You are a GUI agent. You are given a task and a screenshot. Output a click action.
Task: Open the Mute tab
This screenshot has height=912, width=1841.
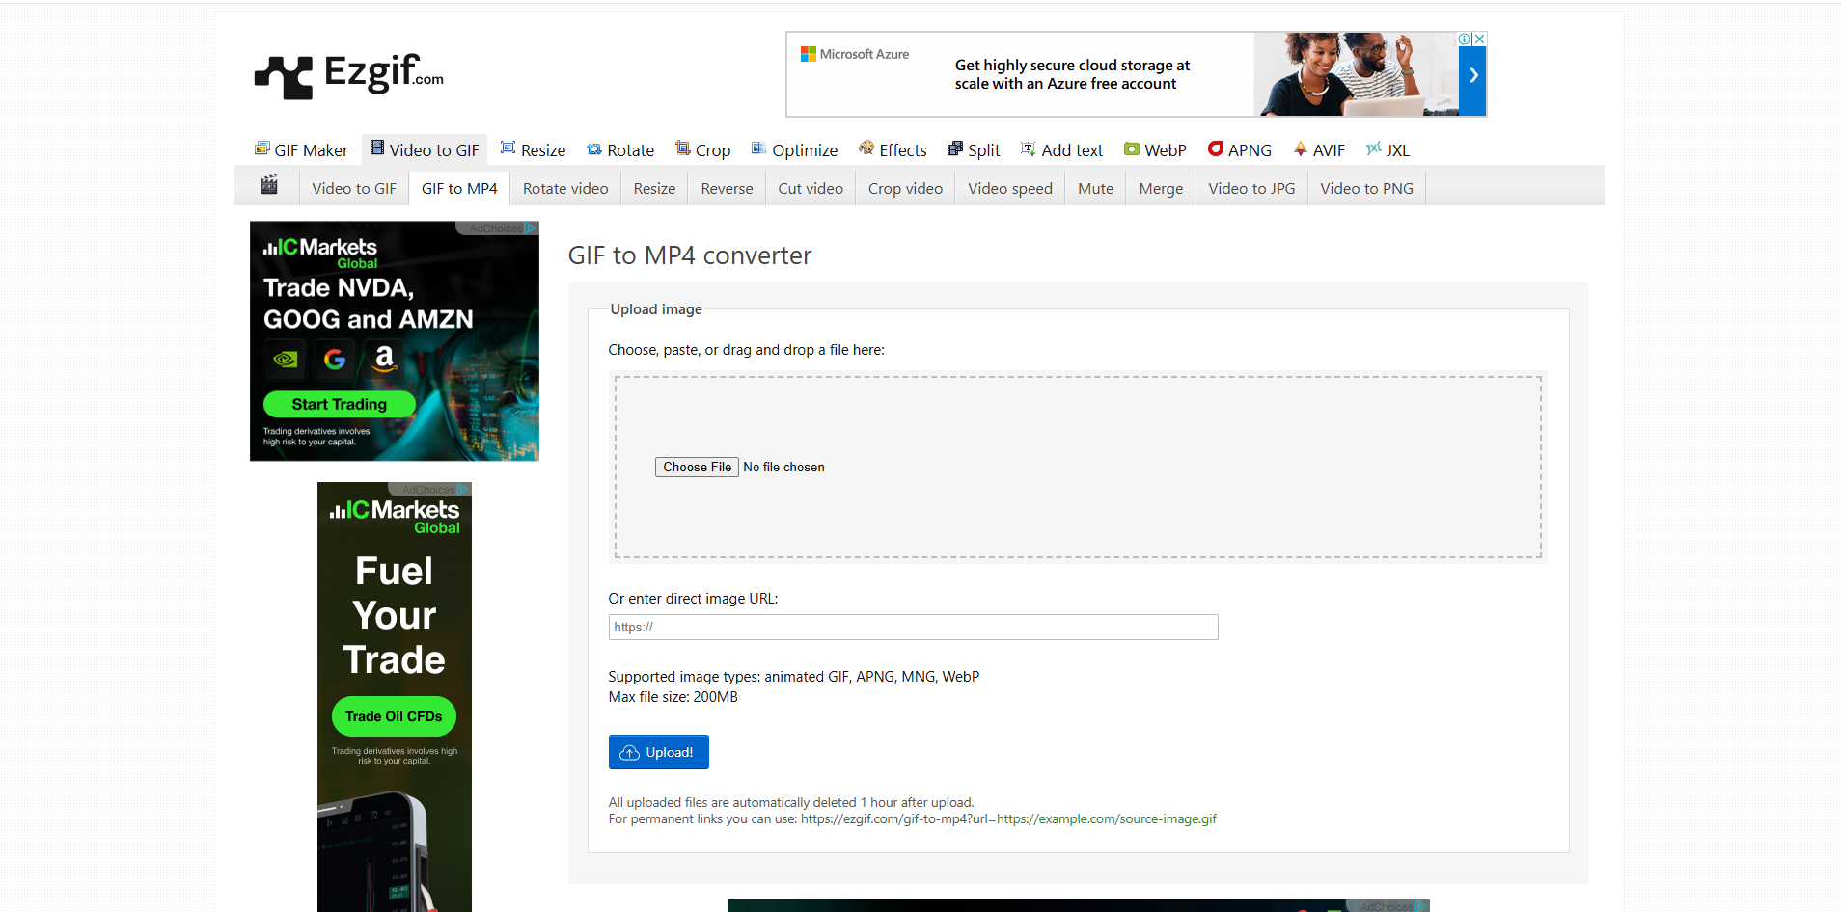point(1095,189)
